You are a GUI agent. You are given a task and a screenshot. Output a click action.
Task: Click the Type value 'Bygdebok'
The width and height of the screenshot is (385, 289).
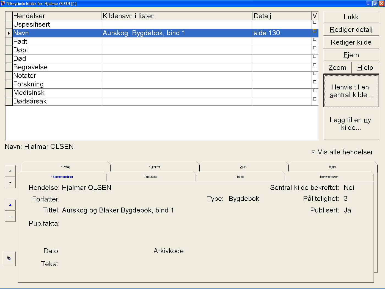tap(244, 199)
